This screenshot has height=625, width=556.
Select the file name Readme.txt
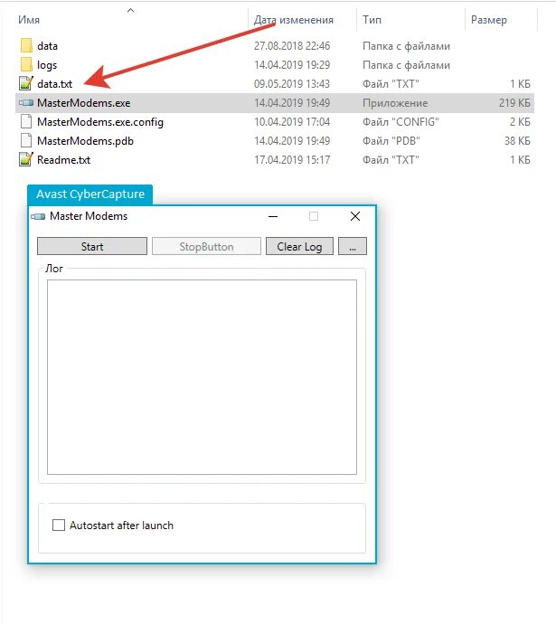click(x=63, y=160)
